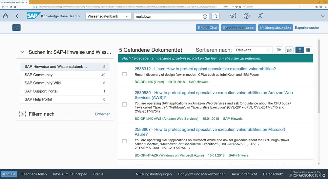328x179 pixels.
Task: Select checkbox for note 2588867
Action: point(124,141)
